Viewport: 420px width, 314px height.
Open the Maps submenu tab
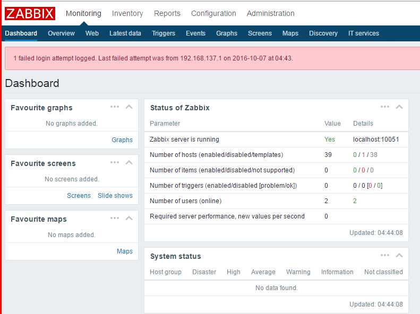[290, 33]
